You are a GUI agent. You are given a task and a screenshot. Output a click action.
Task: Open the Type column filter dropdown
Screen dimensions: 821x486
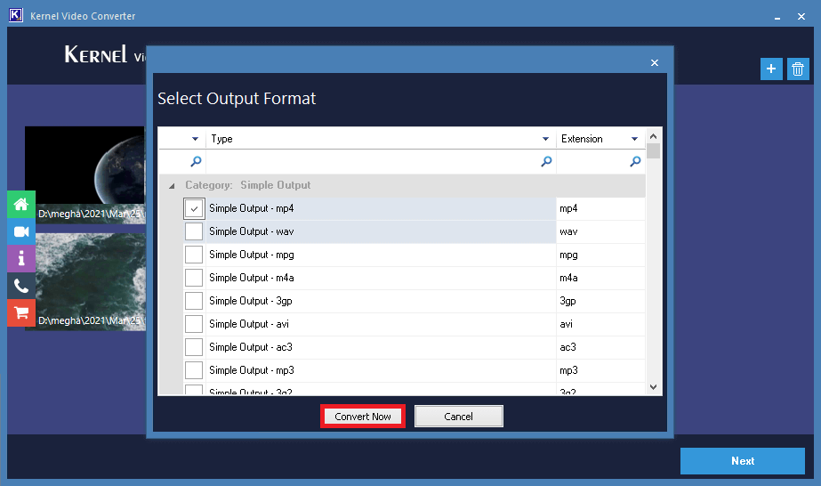coord(545,139)
